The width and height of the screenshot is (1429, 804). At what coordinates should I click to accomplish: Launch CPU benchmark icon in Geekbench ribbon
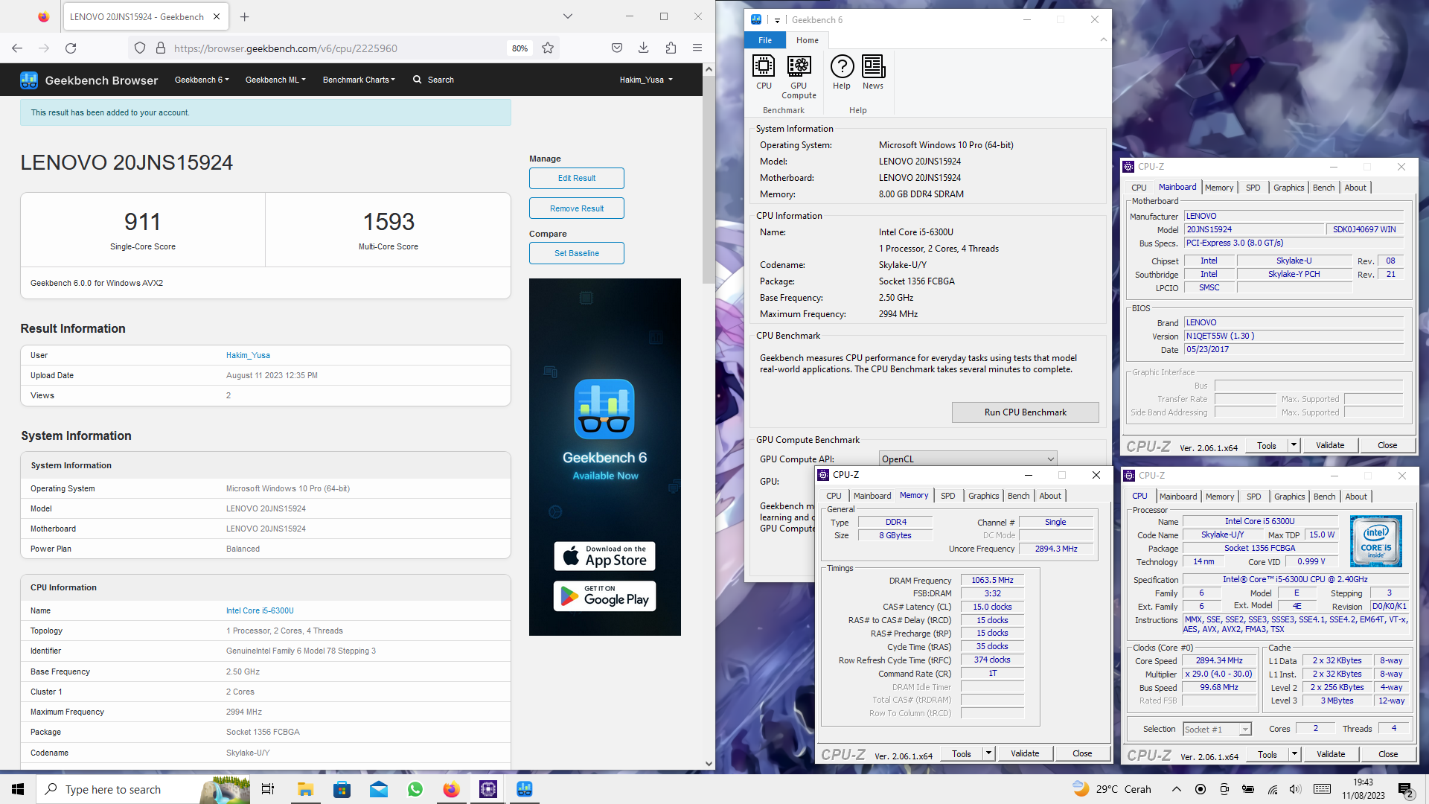pyautogui.click(x=764, y=72)
